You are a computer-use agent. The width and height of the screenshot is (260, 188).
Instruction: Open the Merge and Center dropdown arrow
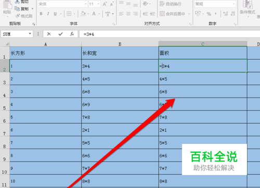point(189,14)
